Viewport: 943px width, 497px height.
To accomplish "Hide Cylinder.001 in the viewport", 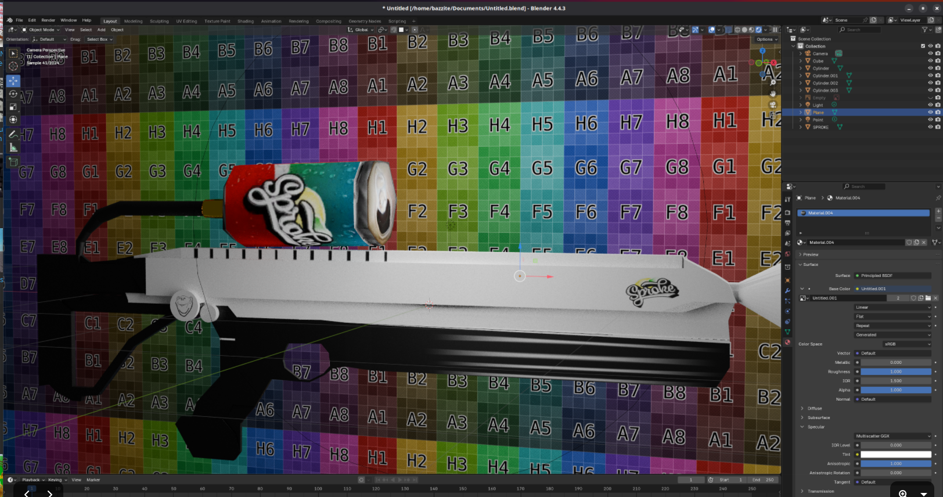I will [930, 75].
